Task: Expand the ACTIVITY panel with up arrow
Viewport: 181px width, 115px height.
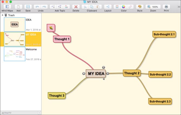Action: tap(39, 113)
